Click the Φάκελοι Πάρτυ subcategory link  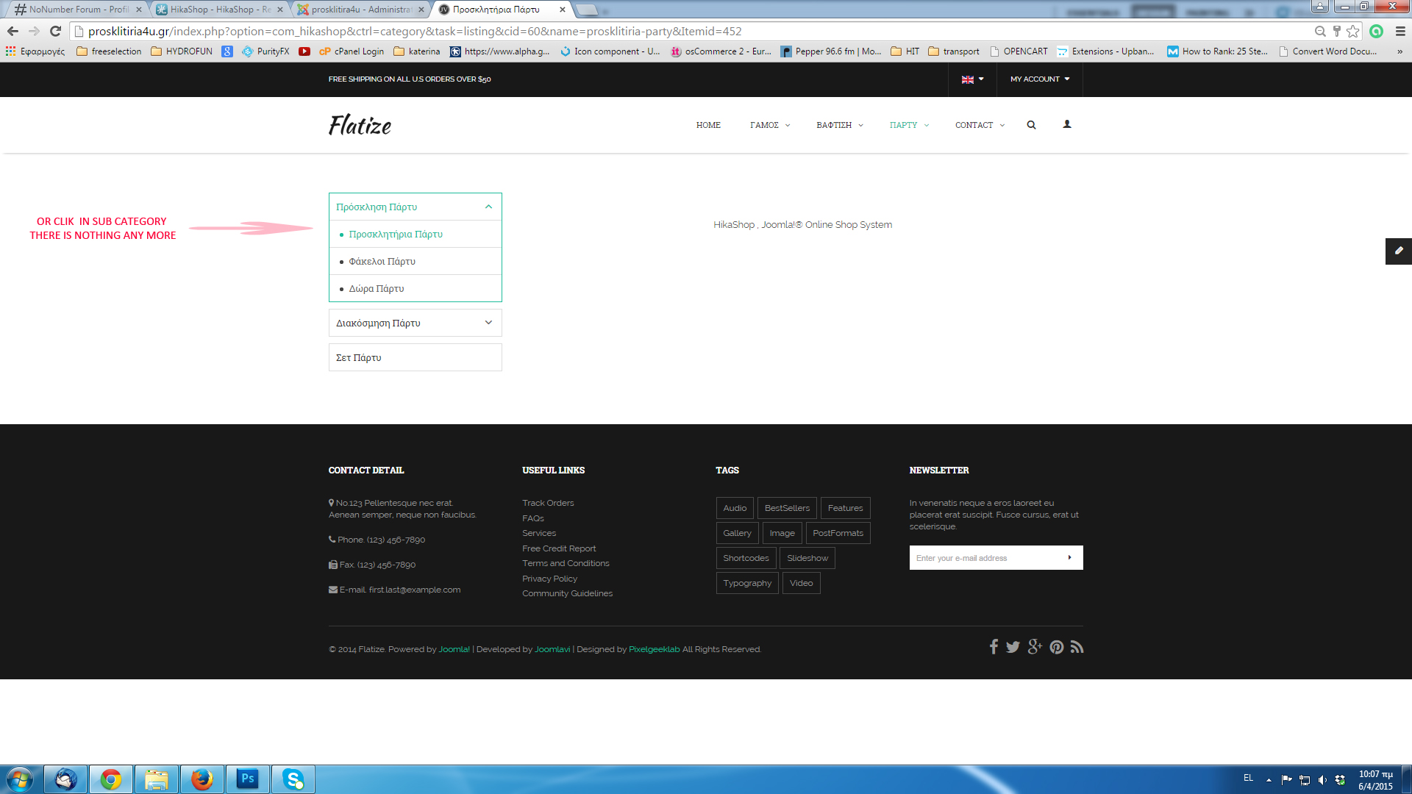[382, 262]
